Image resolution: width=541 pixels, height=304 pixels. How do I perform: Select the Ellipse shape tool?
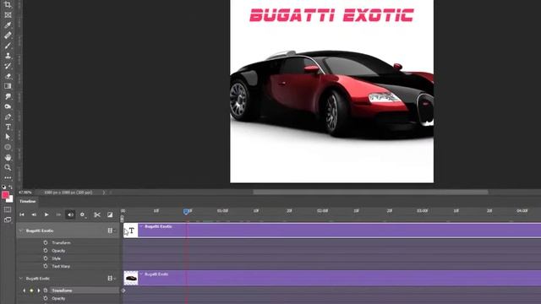pyautogui.click(x=8, y=147)
